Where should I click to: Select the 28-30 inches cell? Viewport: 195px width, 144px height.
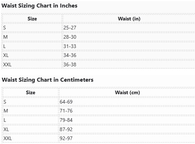click(x=70, y=37)
